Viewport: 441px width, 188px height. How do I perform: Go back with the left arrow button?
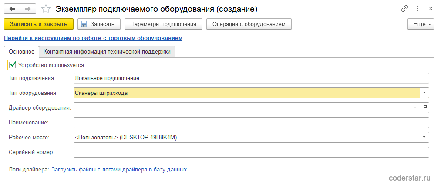(x=12, y=9)
